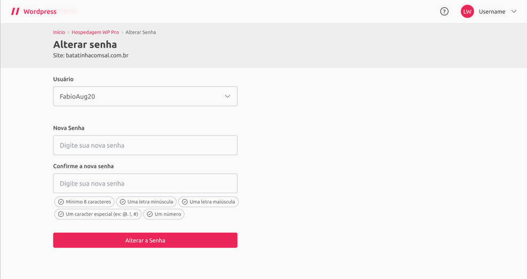Screen dimensions: 527x279
Task: Open the Usuário dropdown showing FabioAug20
Action: tap(145, 96)
